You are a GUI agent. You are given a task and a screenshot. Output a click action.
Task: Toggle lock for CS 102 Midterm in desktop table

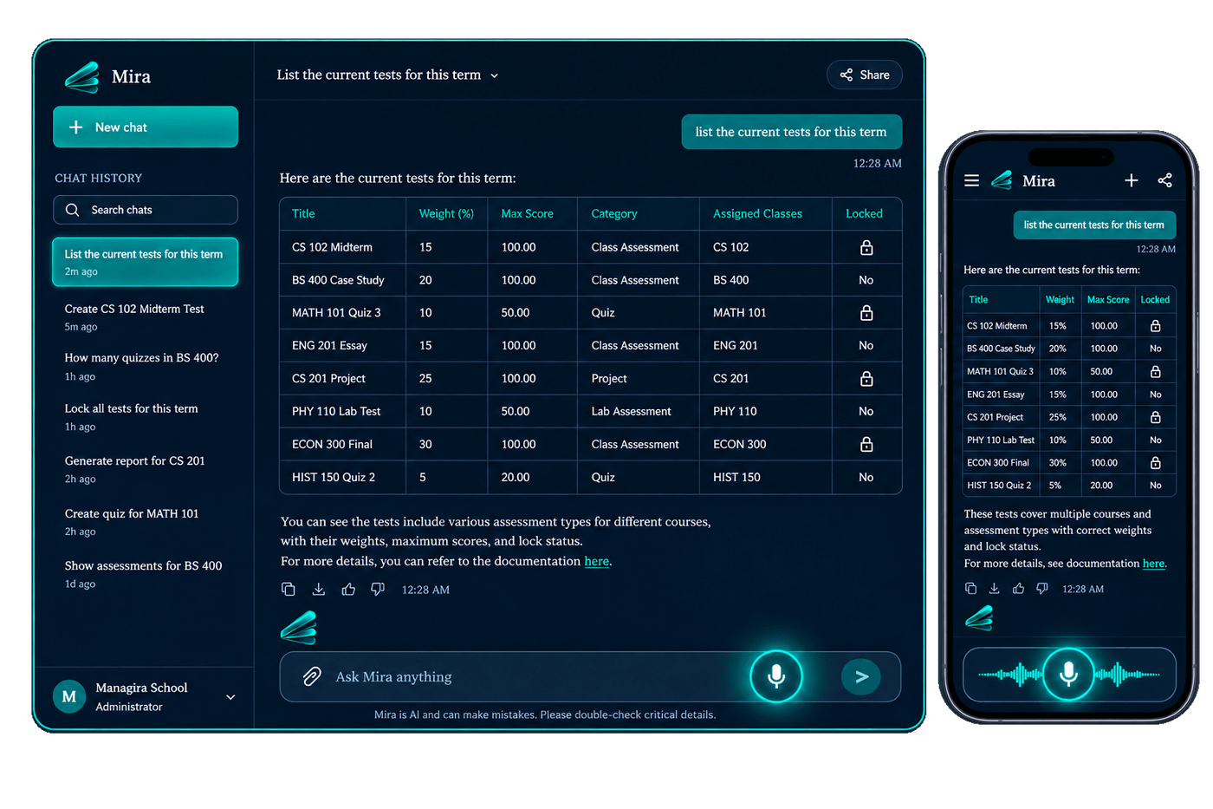tap(866, 247)
